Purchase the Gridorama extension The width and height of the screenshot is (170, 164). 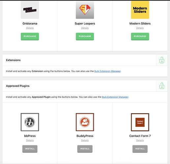(x=30, y=36)
